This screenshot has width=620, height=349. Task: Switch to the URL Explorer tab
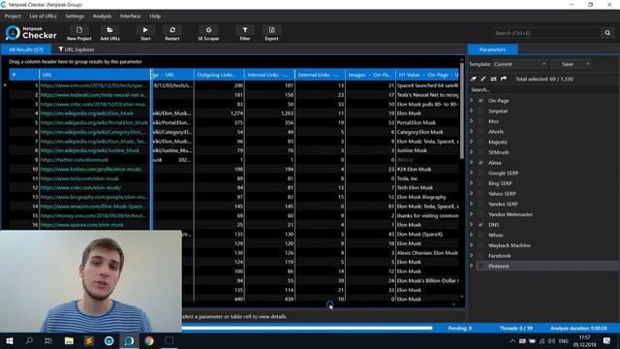[x=77, y=49]
